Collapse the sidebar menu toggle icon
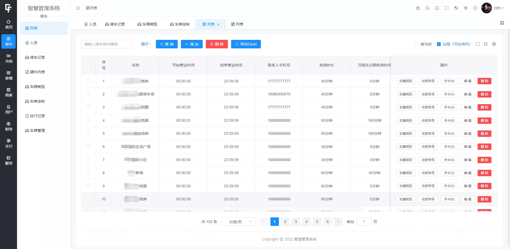Image resolution: width=510 pixels, height=249 pixels. 78,8
